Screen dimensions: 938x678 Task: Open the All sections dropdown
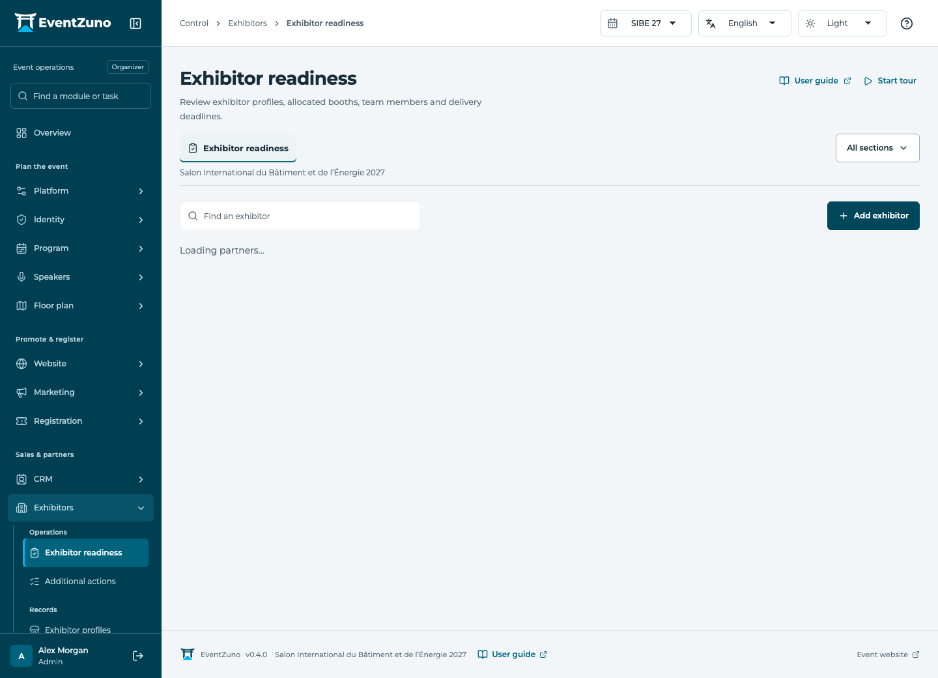click(x=877, y=148)
